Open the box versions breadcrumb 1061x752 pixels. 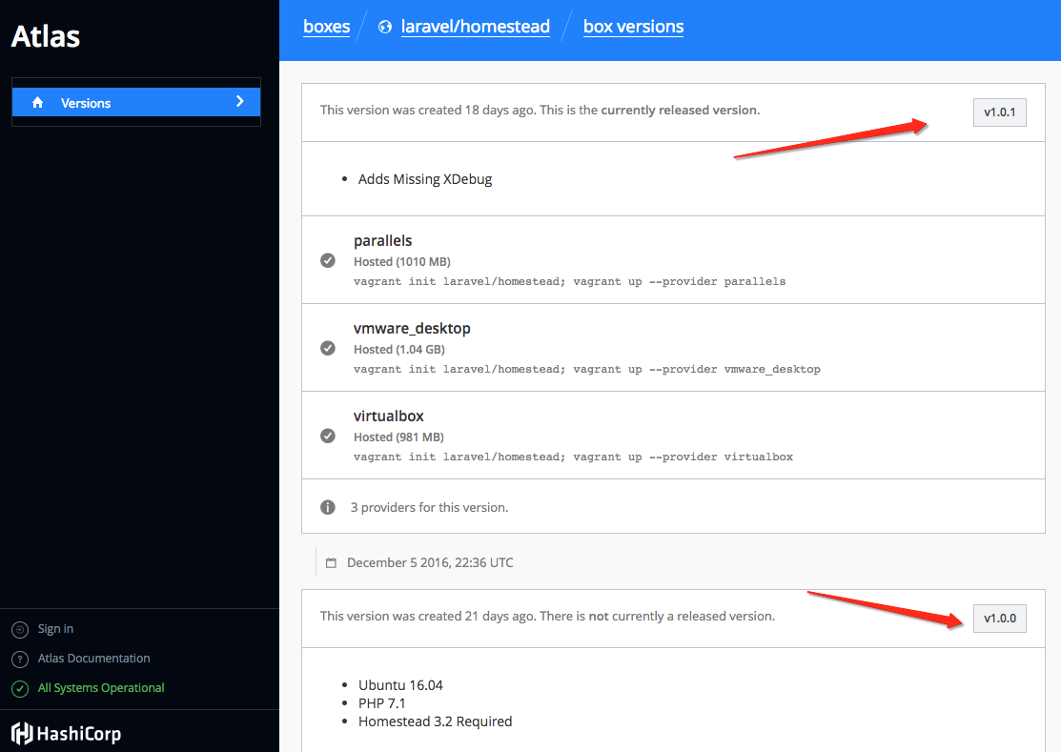(x=633, y=27)
